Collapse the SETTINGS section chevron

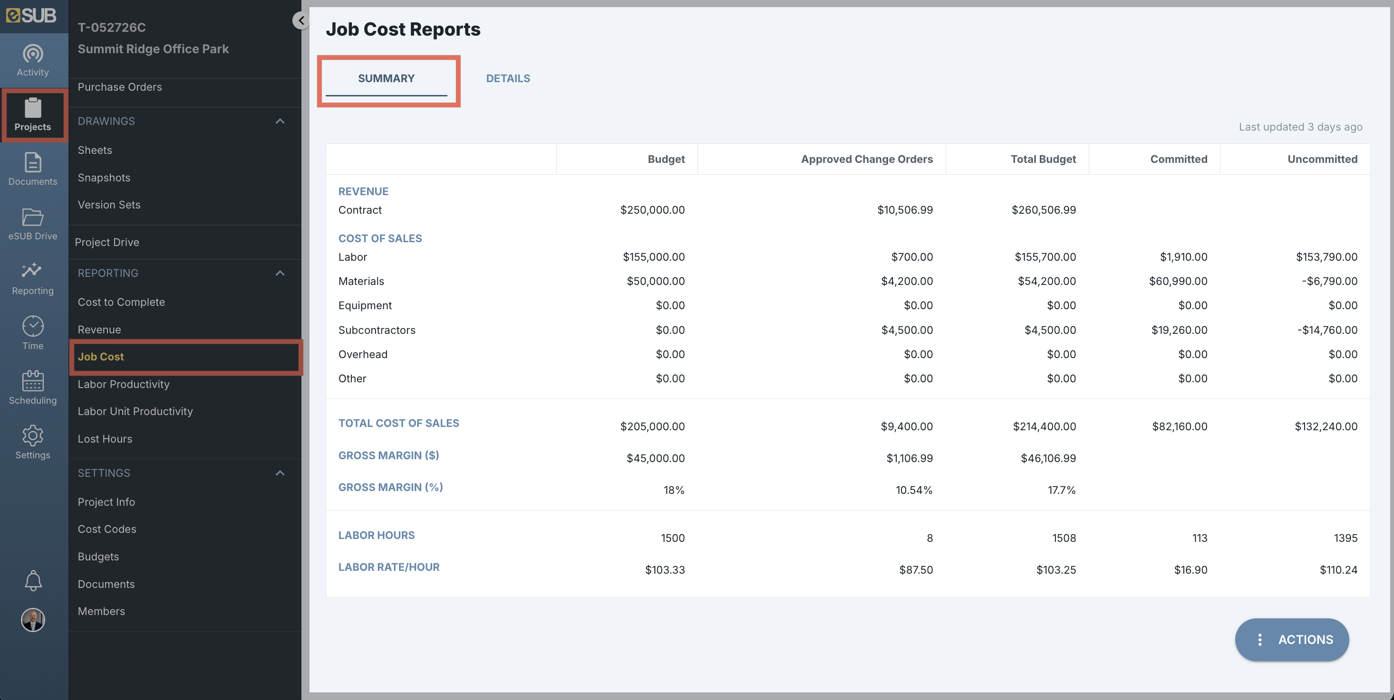[280, 473]
